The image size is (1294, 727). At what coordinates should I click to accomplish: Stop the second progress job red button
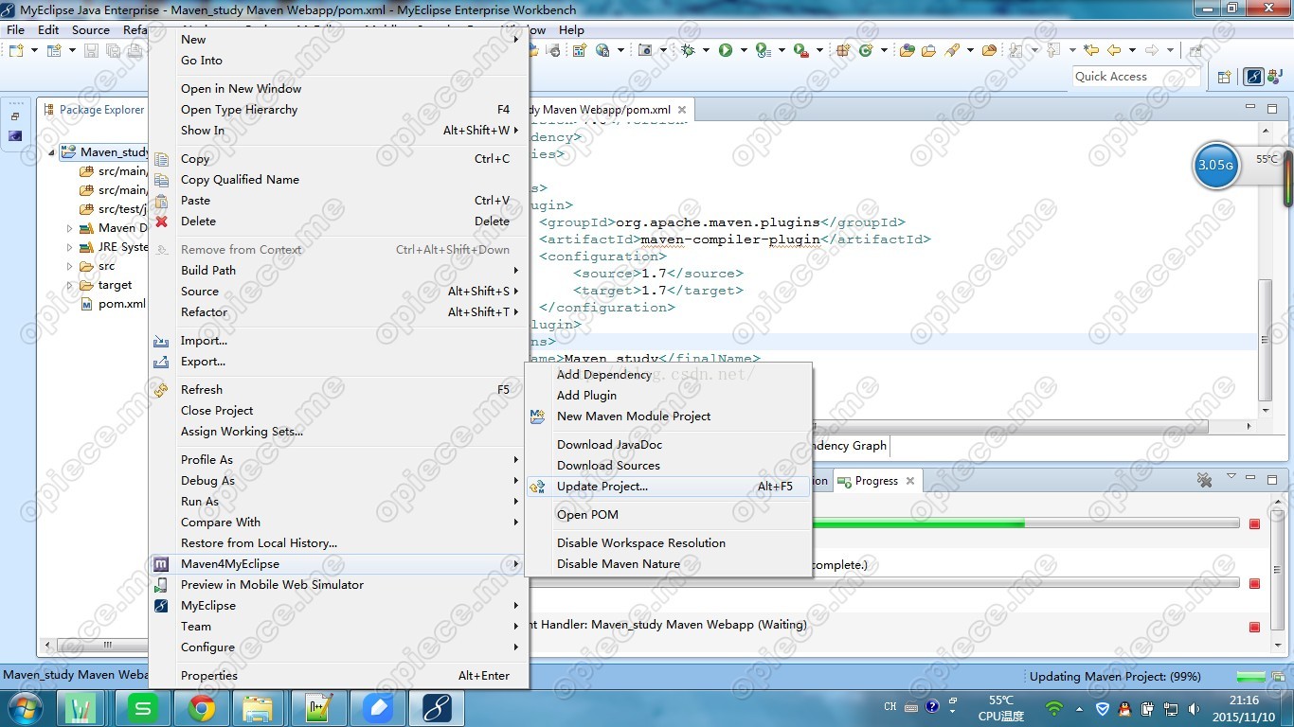tap(1254, 583)
